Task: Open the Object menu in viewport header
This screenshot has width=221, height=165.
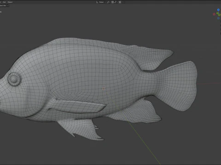Action: (x=10, y=2)
